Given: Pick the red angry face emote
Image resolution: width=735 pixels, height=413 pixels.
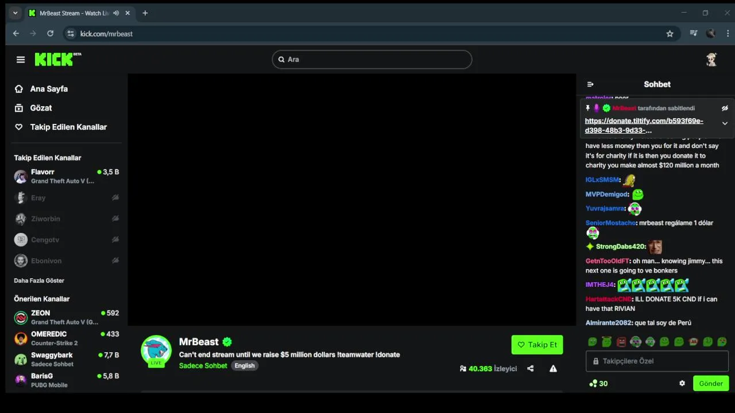Looking at the screenshot, I should coord(621,342).
